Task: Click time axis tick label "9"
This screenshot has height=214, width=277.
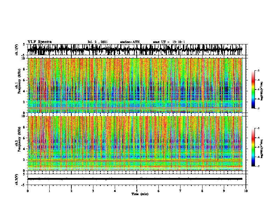Action: 224,191
